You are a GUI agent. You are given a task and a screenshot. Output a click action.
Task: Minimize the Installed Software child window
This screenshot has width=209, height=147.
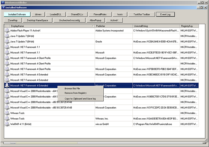coord(198,8)
